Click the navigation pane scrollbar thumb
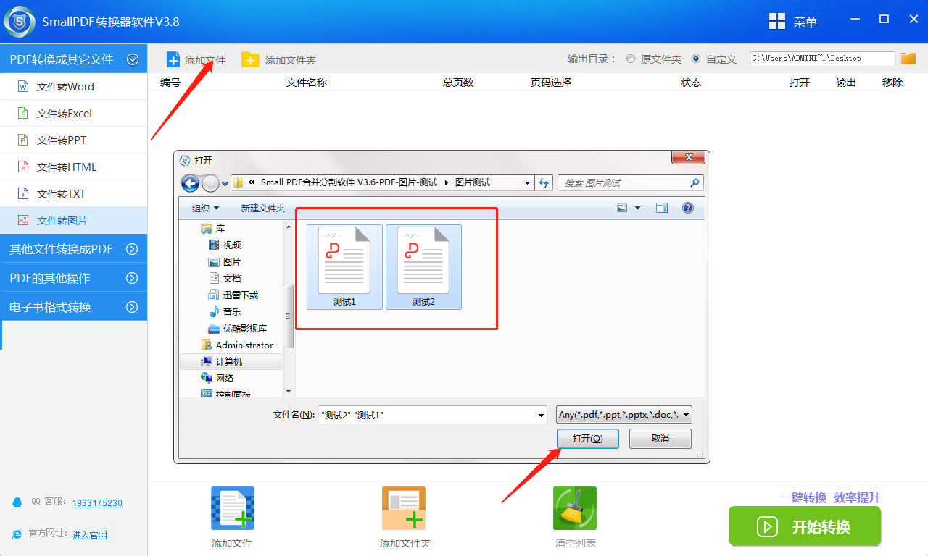The image size is (928, 556). [x=288, y=316]
